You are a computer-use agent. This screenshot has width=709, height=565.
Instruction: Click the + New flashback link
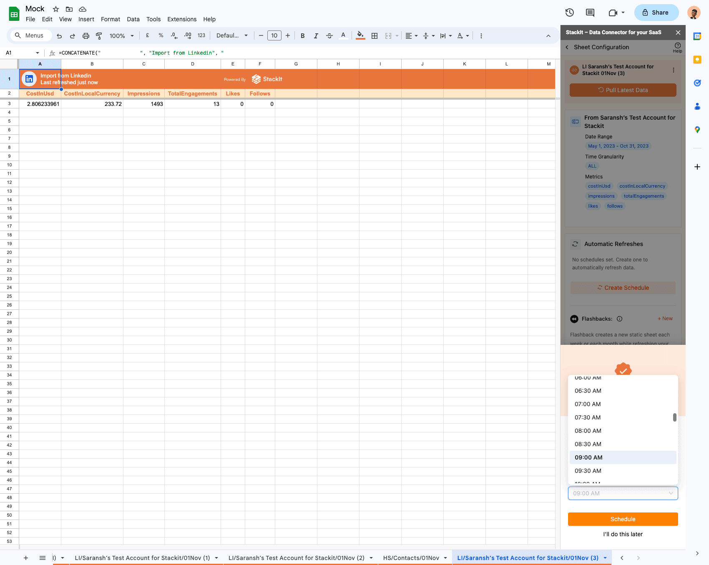point(665,319)
